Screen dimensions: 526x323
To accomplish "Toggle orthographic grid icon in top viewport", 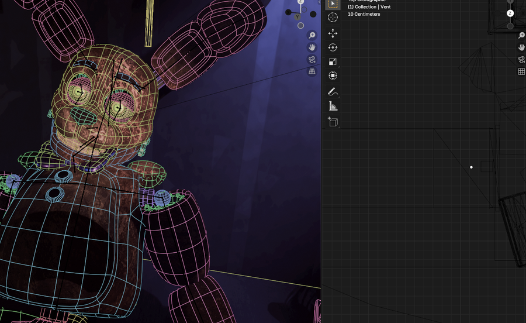I will tap(522, 71).
